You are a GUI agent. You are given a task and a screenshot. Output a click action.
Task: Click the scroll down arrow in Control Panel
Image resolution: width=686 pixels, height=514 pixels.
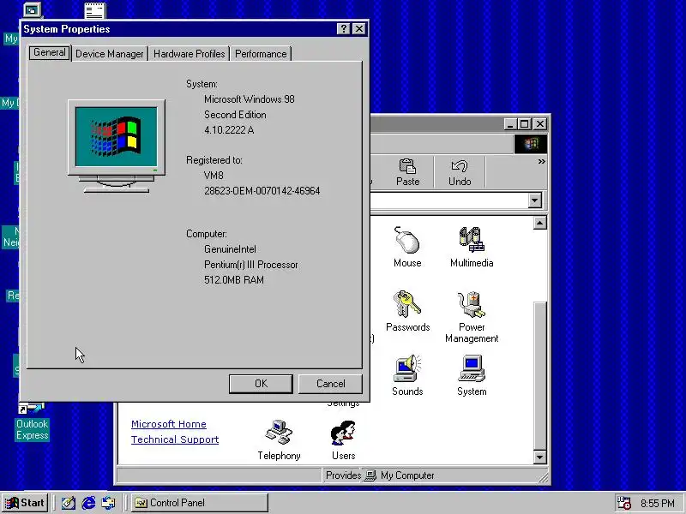(x=540, y=457)
